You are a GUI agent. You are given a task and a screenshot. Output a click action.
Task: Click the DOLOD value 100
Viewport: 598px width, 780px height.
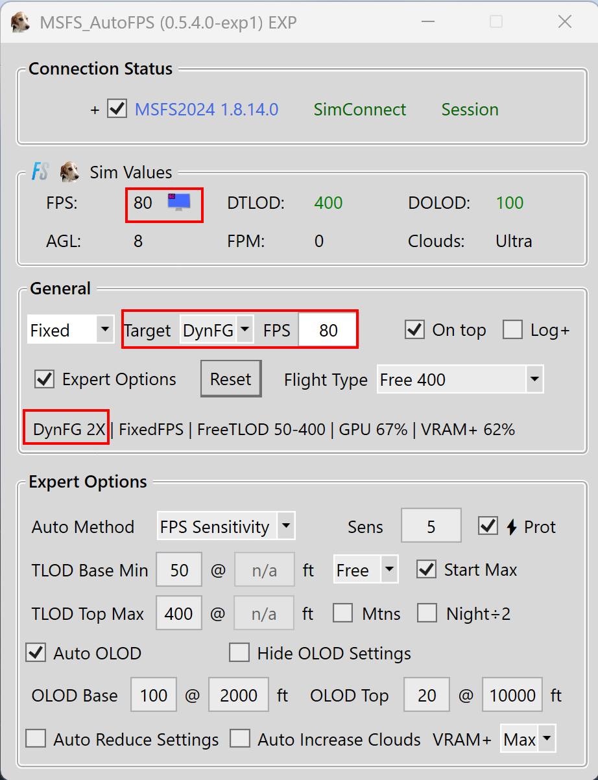(x=509, y=202)
